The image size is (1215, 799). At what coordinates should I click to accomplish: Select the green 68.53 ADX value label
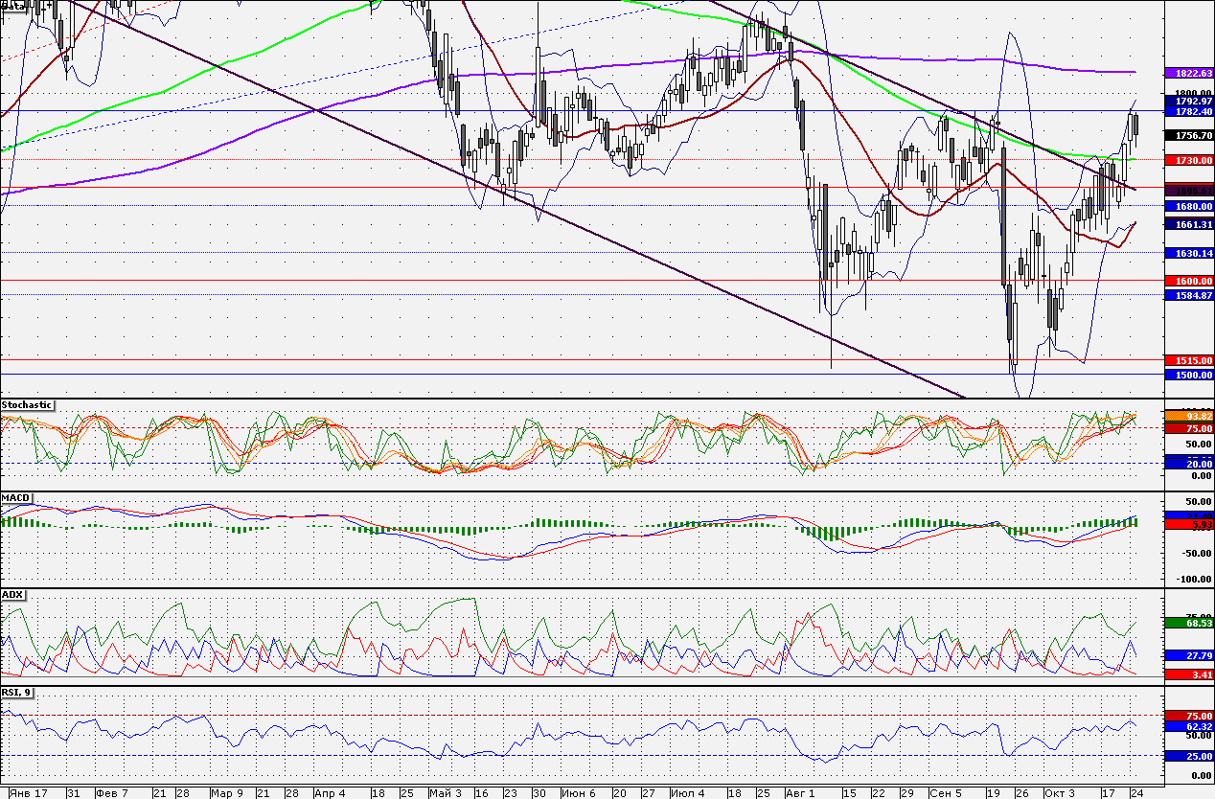click(x=1188, y=623)
